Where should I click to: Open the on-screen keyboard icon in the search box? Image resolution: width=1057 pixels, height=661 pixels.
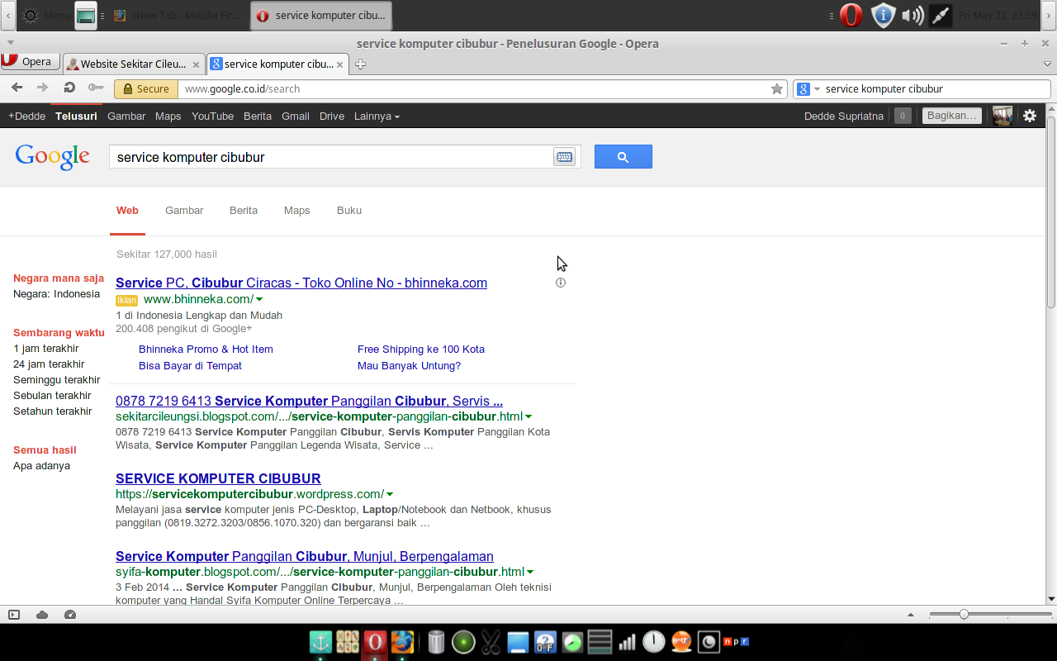tap(564, 157)
